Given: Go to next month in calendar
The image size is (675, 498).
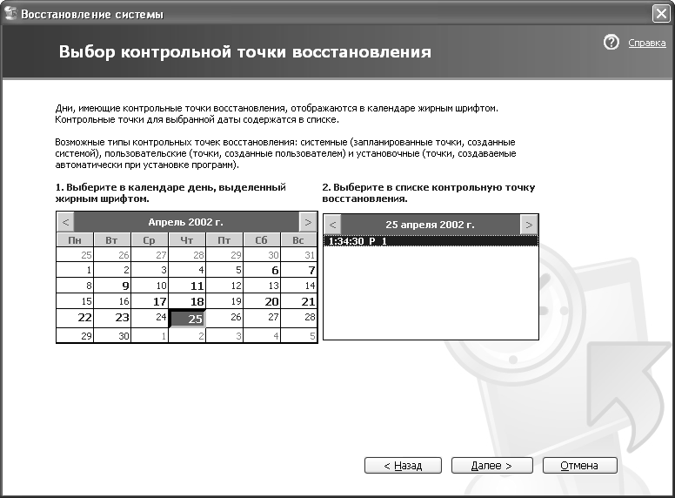Looking at the screenshot, I should (x=306, y=222).
